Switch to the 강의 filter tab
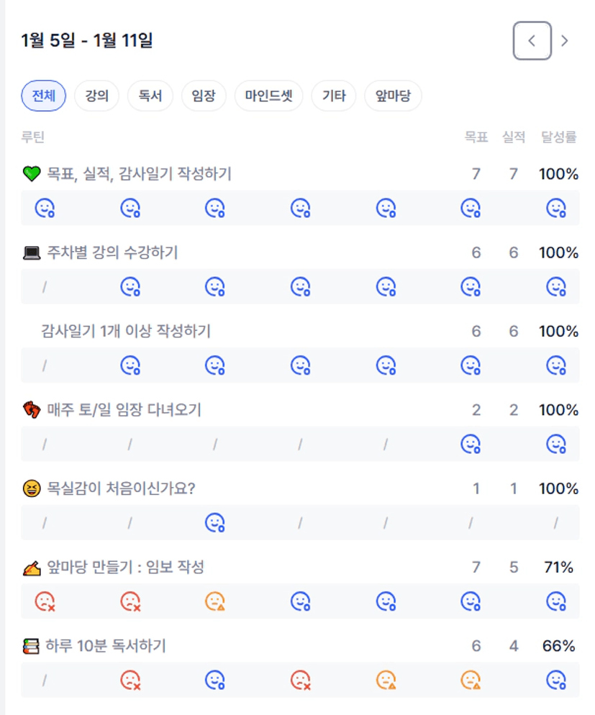Image resolution: width=595 pixels, height=715 pixels. point(96,96)
